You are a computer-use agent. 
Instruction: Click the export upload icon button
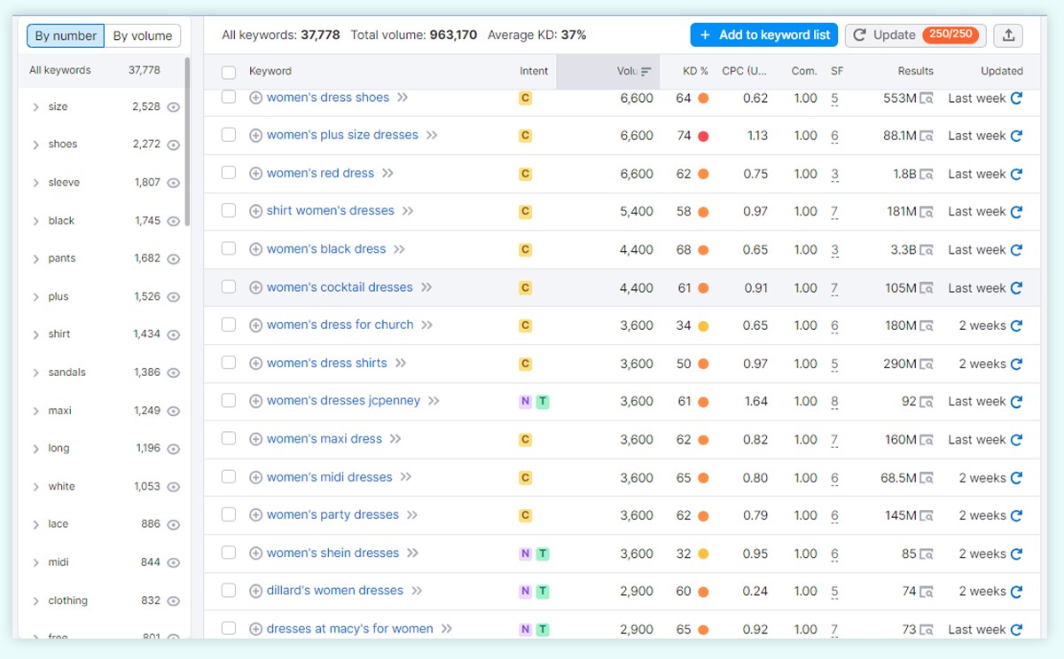tap(1008, 35)
